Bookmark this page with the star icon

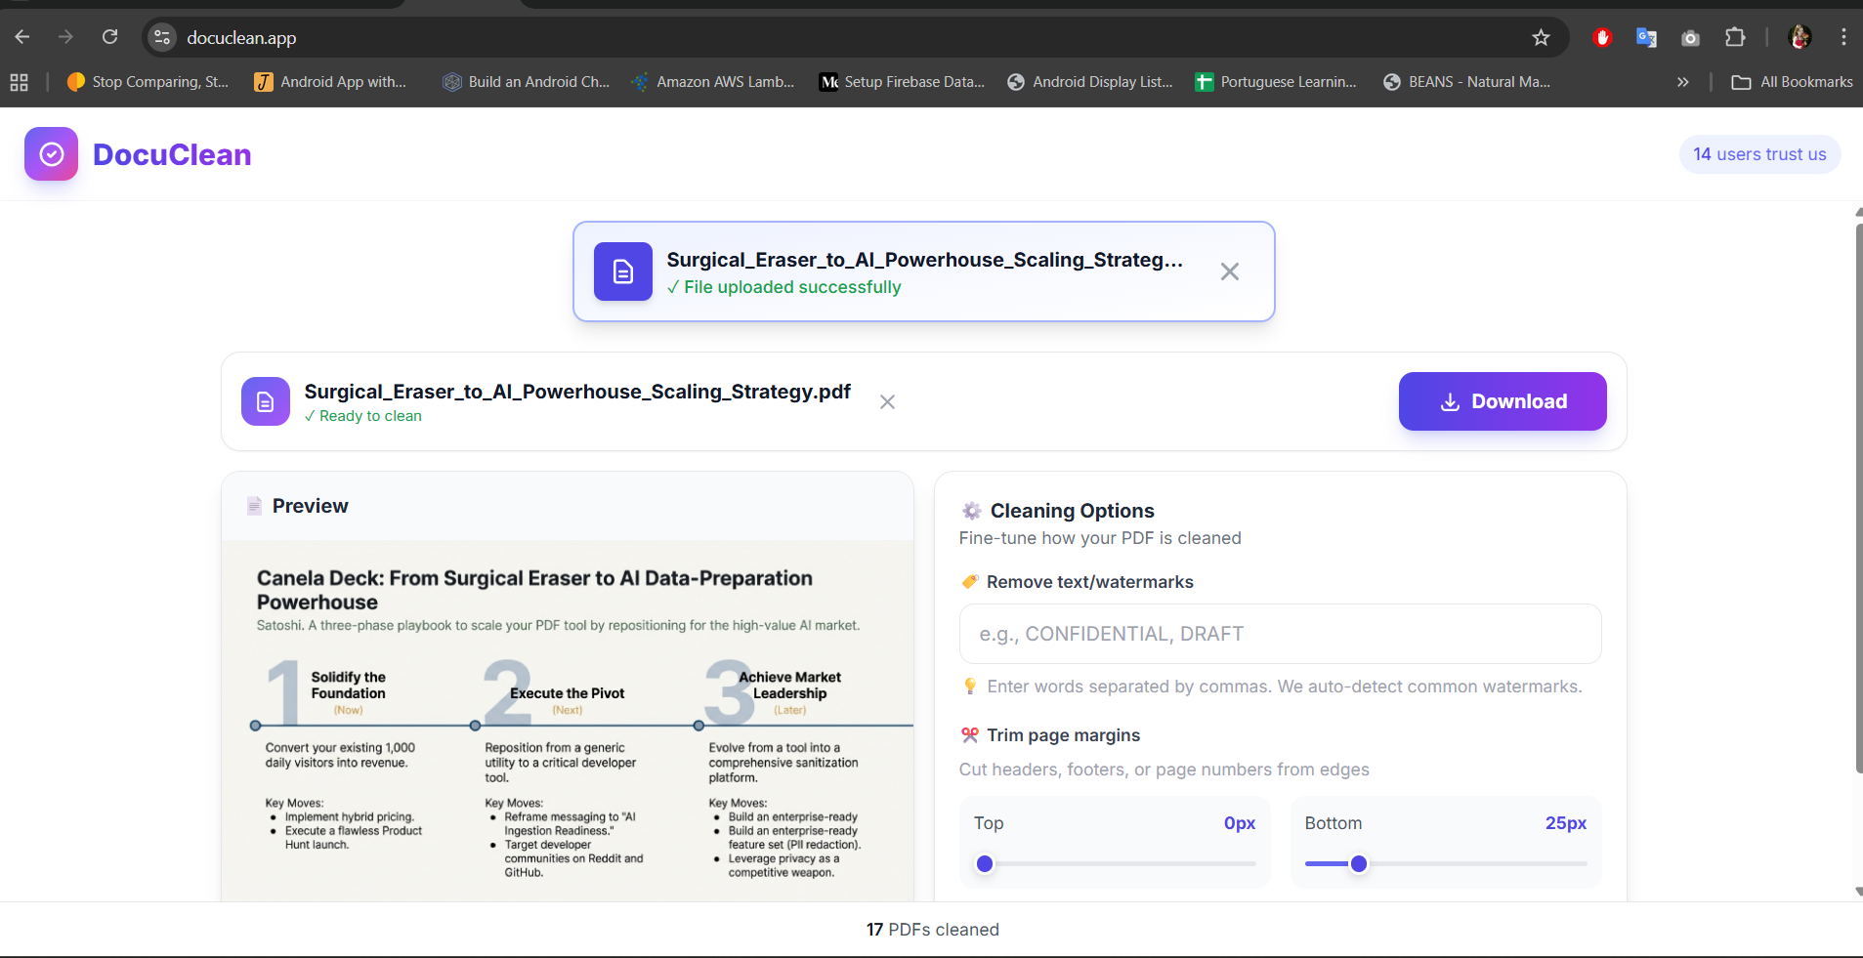tap(1541, 37)
